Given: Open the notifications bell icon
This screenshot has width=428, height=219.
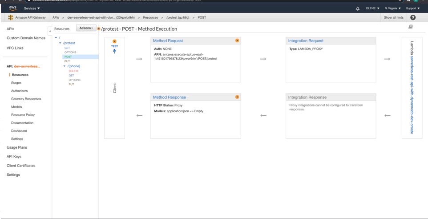Looking at the screenshot, I should [358, 8].
